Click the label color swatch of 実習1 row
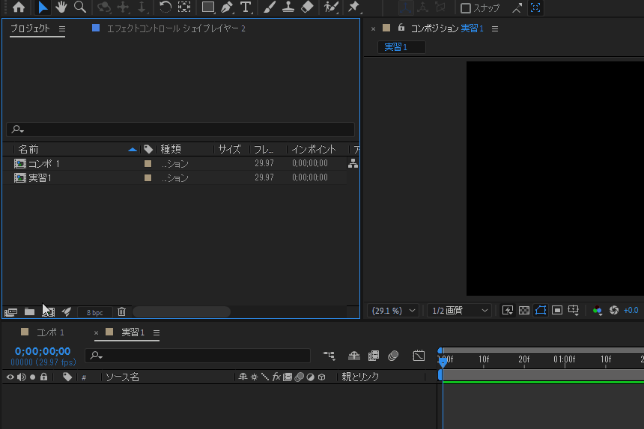The image size is (644, 429). [x=148, y=177]
